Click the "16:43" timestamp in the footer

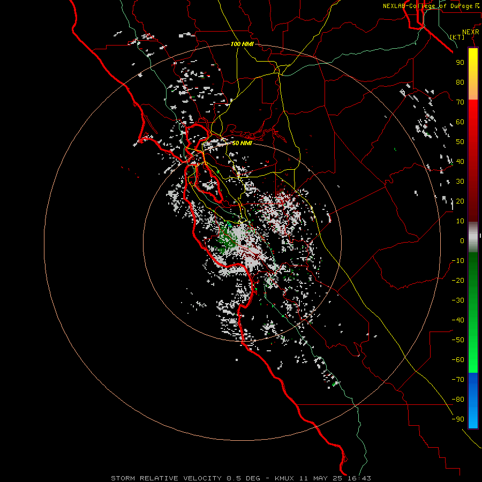(359, 478)
